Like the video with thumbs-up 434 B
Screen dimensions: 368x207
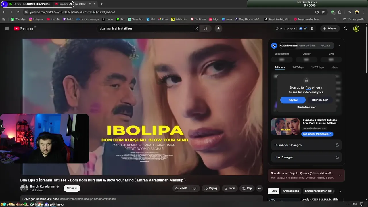coord(181,188)
